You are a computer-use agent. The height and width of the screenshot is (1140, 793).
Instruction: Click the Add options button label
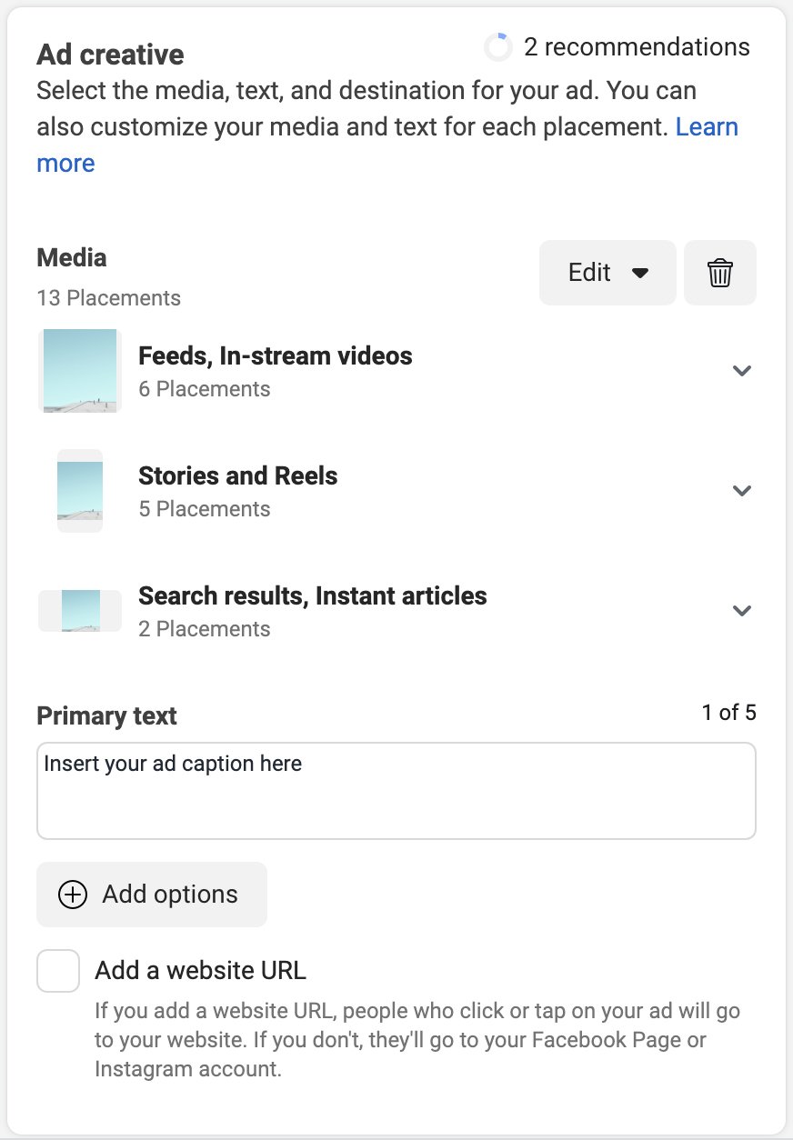pyautogui.click(x=170, y=895)
